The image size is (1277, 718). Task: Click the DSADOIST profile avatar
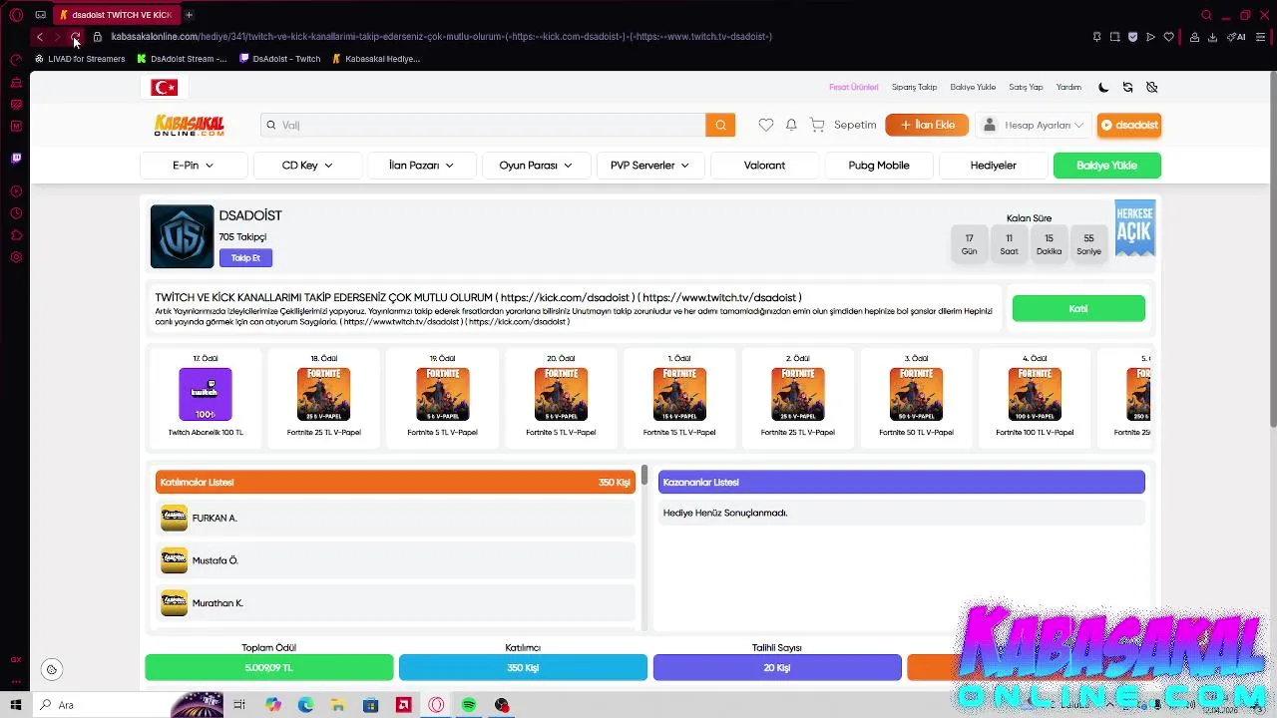pos(182,236)
